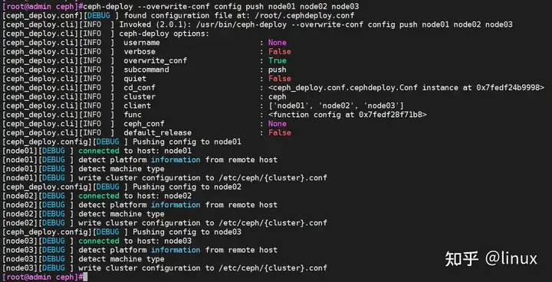Click the False value beside default_release
The width and height of the screenshot is (552, 282).
(280, 132)
